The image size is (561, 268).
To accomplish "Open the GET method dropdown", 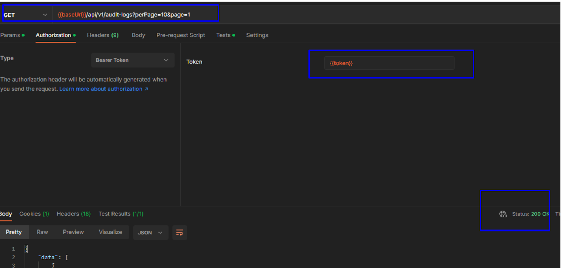I will (x=25, y=15).
